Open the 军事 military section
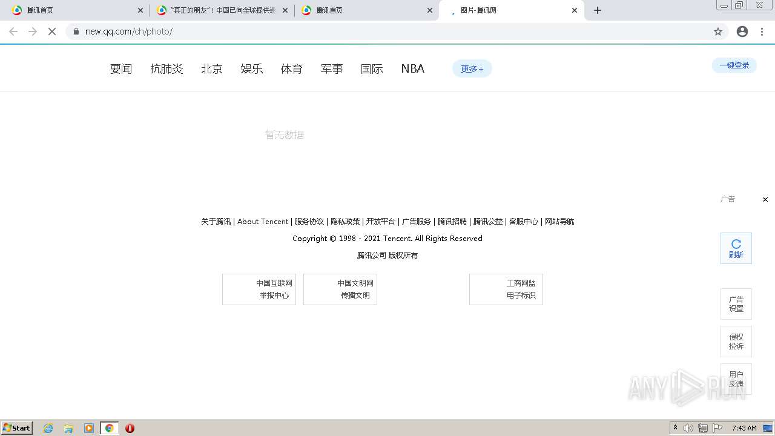Image resolution: width=775 pixels, height=436 pixels. 332,69
